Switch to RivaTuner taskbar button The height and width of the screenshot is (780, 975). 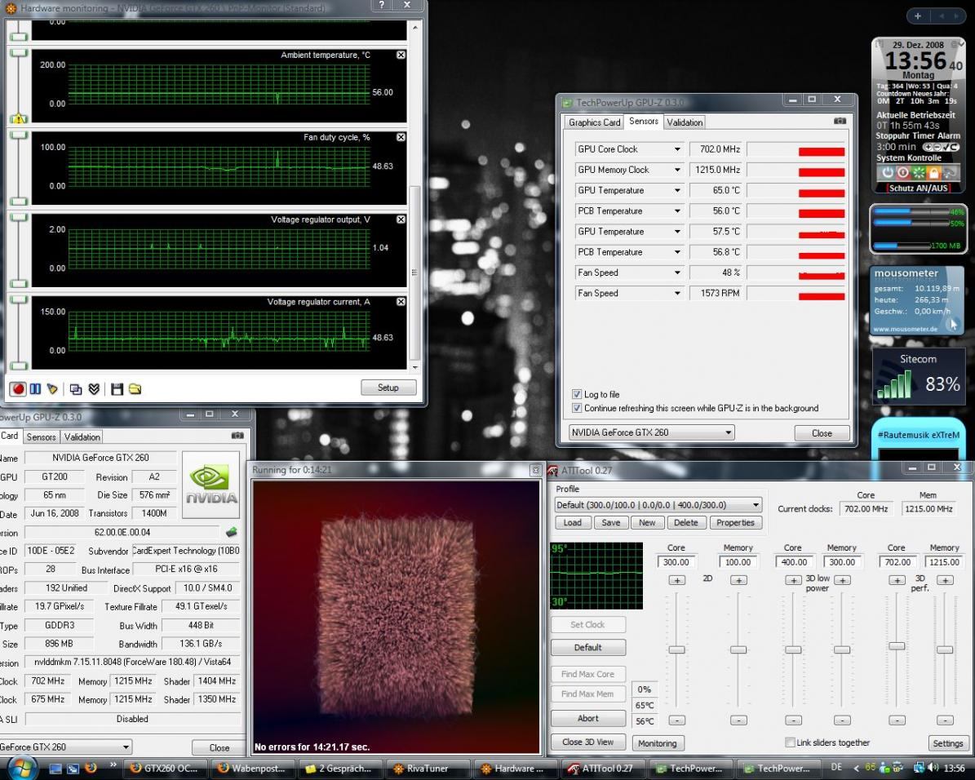(x=428, y=769)
